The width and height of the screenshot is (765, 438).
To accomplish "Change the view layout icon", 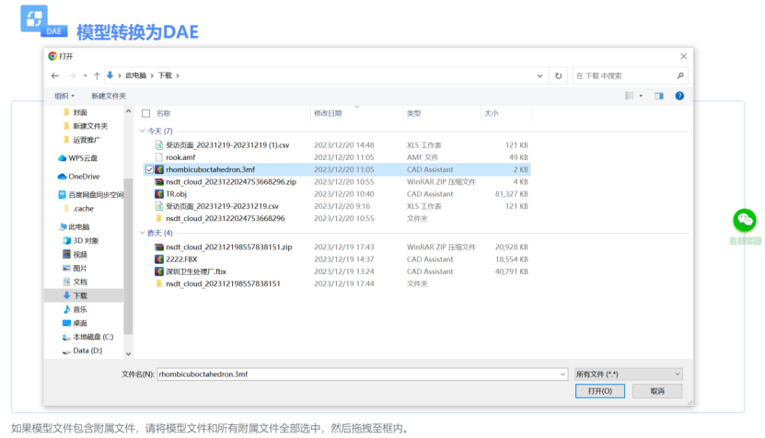I will point(630,96).
